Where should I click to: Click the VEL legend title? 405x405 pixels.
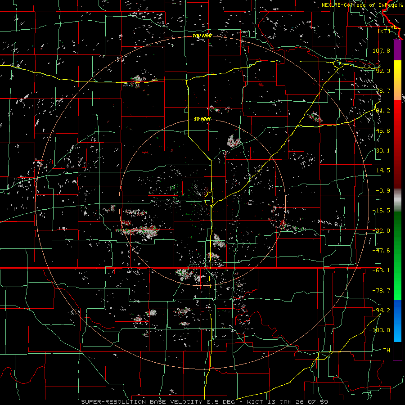click(395, 27)
